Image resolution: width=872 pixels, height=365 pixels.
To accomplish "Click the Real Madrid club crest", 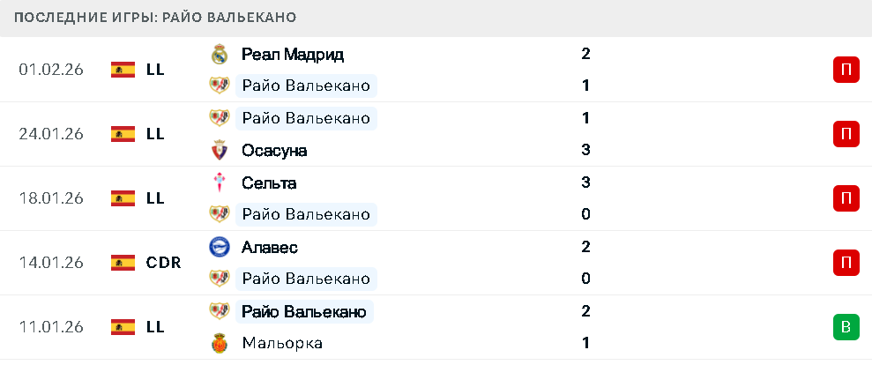I will (x=219, y=54).
